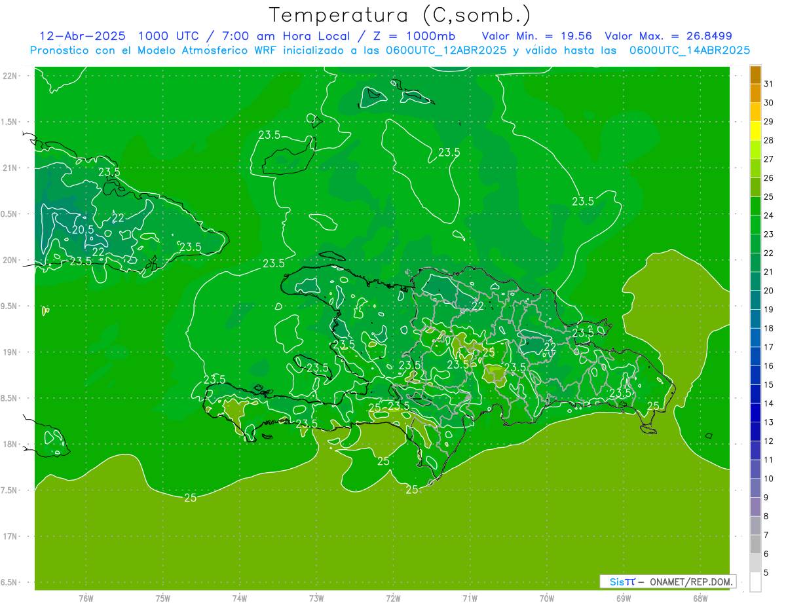The height and width of the screenshot is (607, 786).
Task: Click the "15" value on the color scale
Action: pyautogui.click(x=768, y=384)
